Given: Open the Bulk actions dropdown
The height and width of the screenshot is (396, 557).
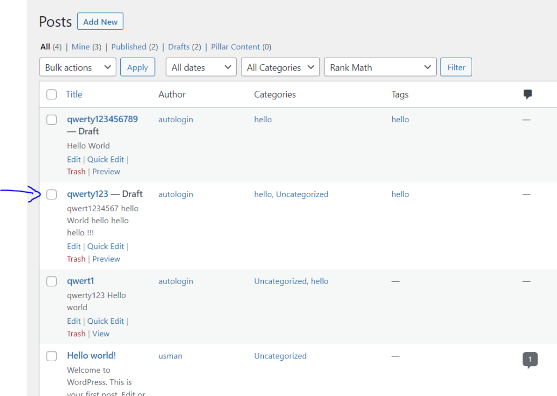Looking at the screenshot, I should pyautogui.click(x=78, y=67).
